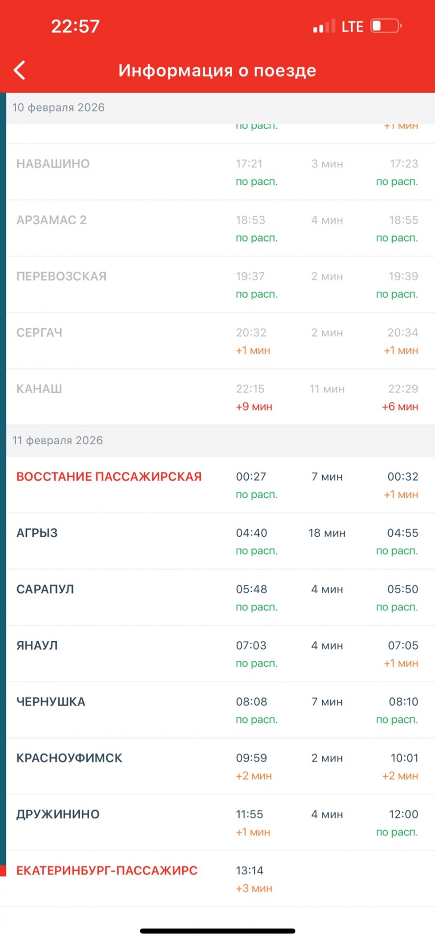Tap the АГРЫЗ station name

point(37,533)
